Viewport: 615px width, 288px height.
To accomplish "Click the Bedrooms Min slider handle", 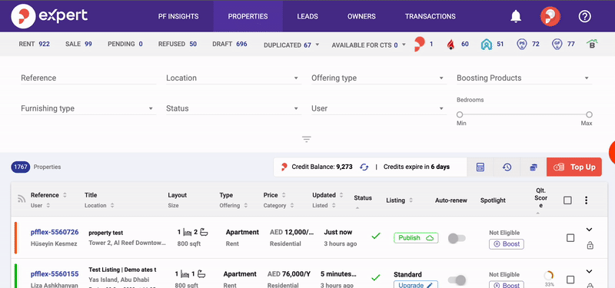I will [460, 114].
